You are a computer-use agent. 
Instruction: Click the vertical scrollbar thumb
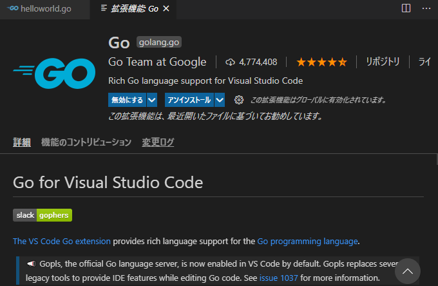click(x=437, y=160)
